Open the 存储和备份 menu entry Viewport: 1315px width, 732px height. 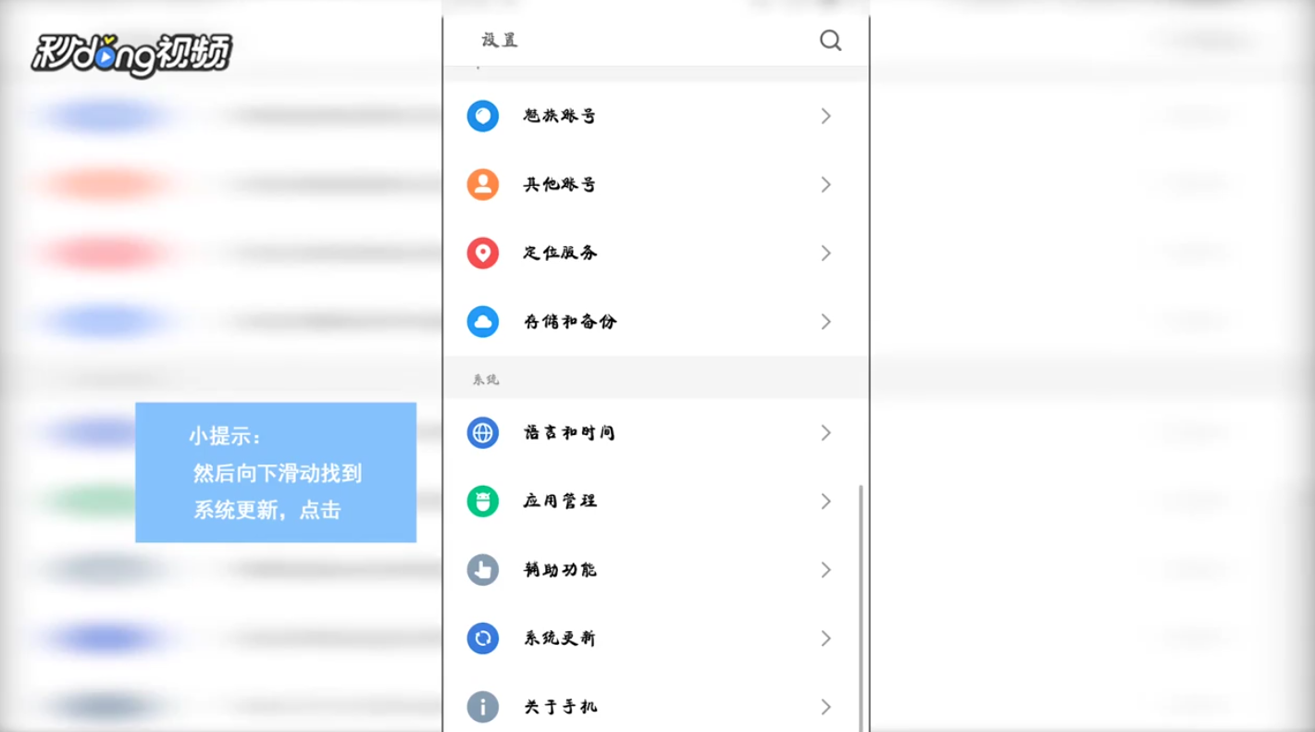(655, 321)
